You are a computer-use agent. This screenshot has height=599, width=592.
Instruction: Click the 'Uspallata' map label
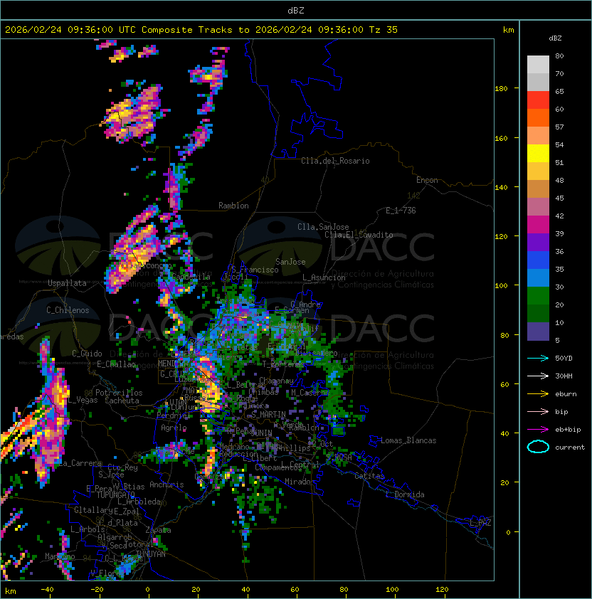(x=67, y=283)
